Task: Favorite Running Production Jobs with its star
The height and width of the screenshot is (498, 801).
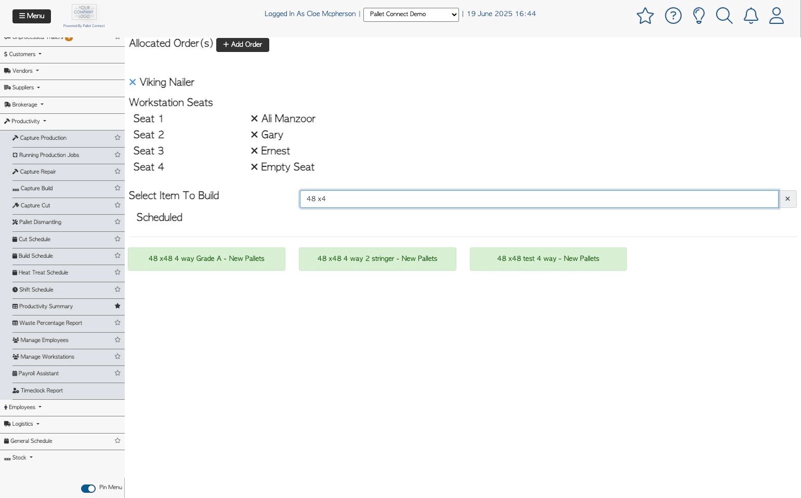Action: 117,155
